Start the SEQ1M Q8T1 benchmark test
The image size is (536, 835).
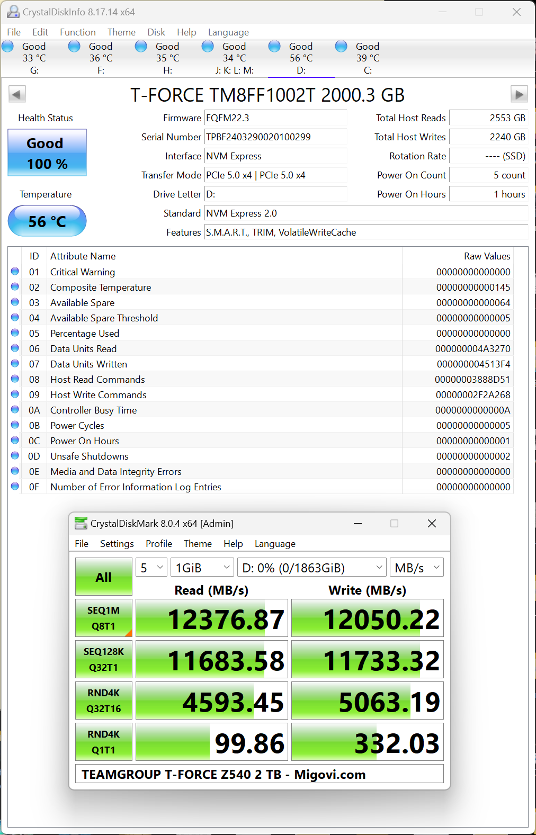pyautogui.click(x=104, y=618)
